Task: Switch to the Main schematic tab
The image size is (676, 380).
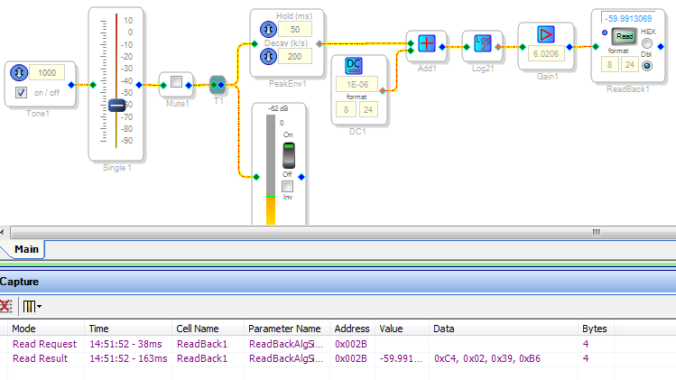Action: [26, 249]
